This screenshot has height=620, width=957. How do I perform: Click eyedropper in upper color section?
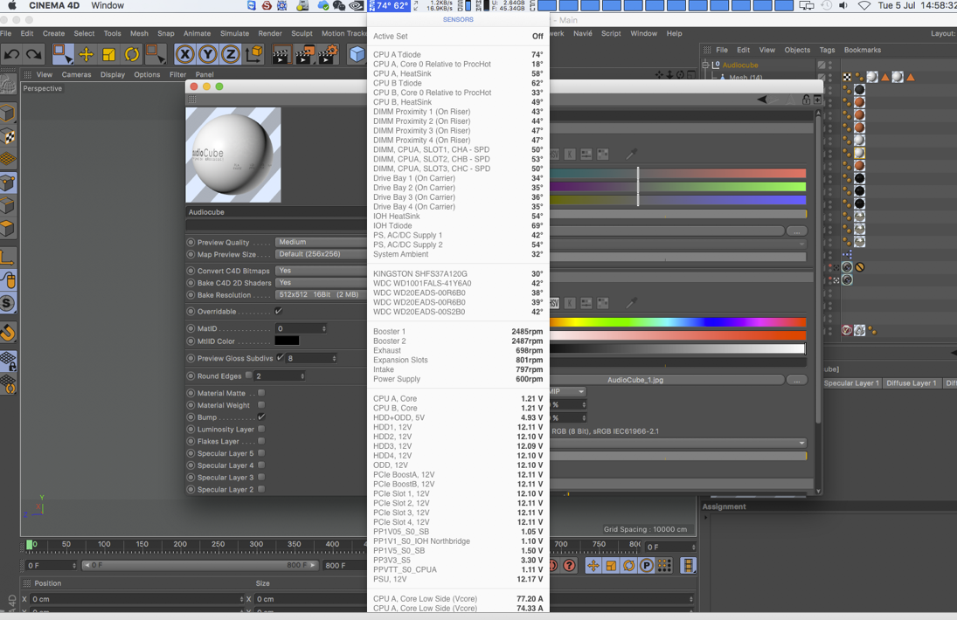point(632,155)
